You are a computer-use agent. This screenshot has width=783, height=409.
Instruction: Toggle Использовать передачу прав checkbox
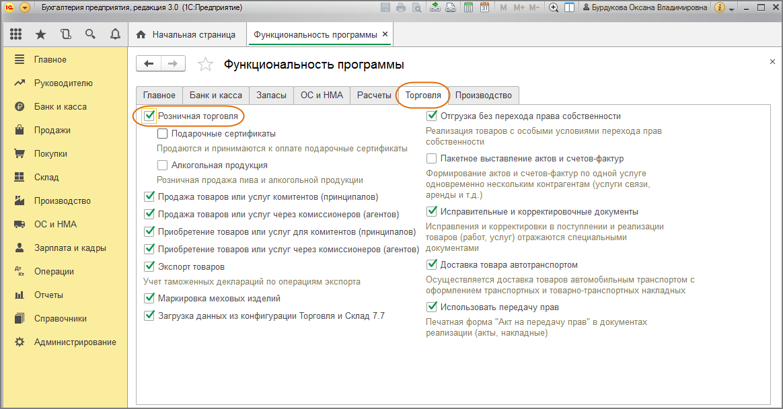click(432, 307)
